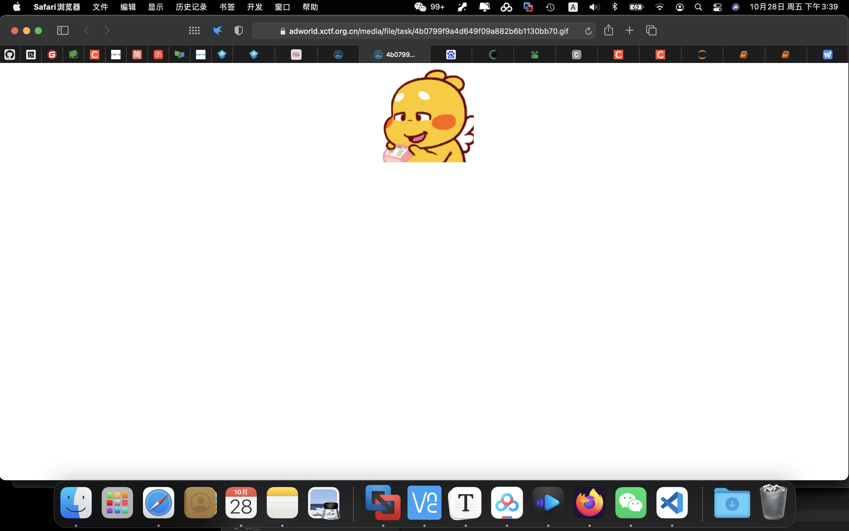849x531 pixels.
Task: Open Typora from the Dock
Action: (465, 503)
